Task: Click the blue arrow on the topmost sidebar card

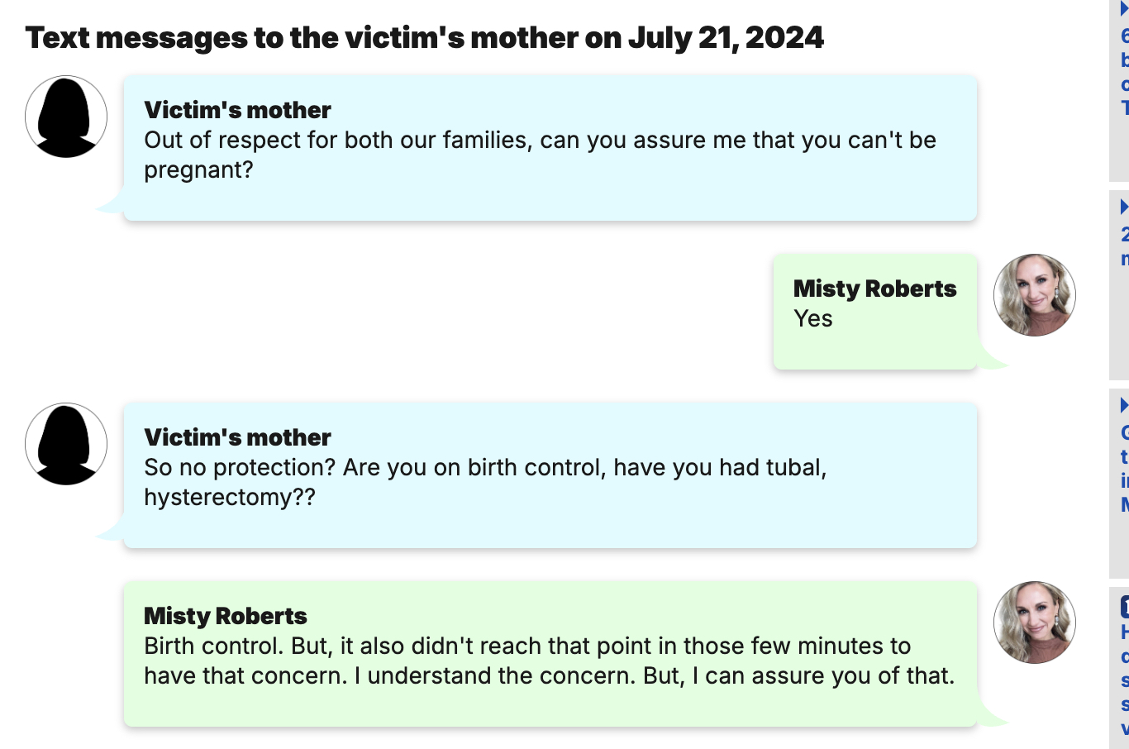Action: [x=1124, y=9]
